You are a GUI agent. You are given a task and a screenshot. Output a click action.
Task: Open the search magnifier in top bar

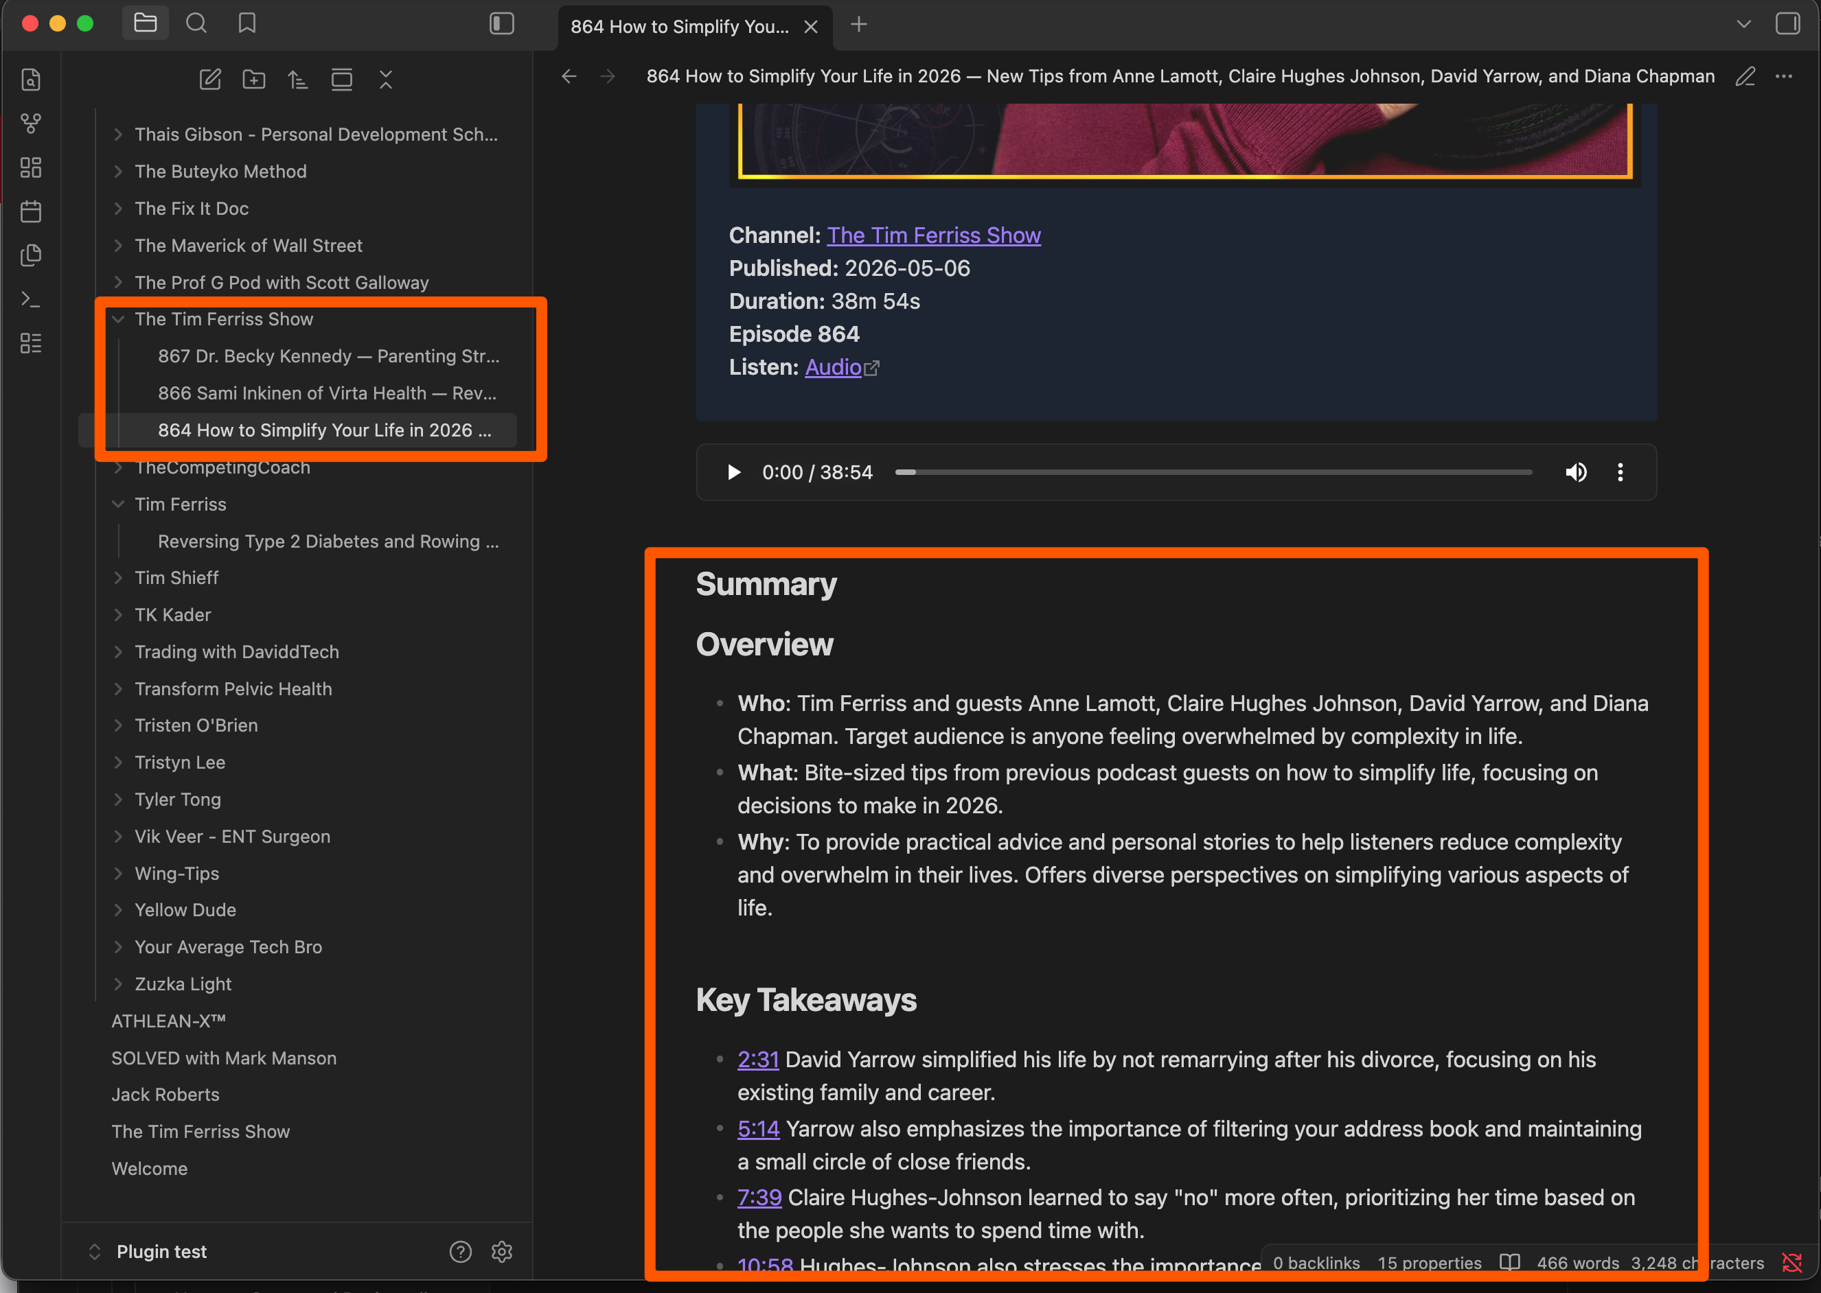[196, 23]
